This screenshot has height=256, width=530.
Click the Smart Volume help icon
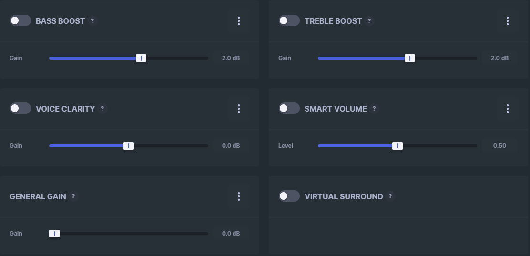374,109
